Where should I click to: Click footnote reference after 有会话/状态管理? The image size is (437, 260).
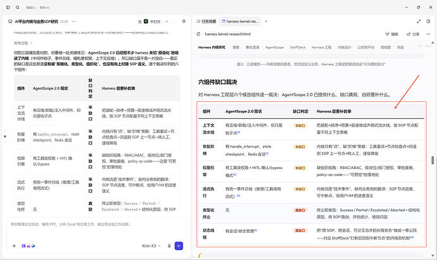click(256, 230)
